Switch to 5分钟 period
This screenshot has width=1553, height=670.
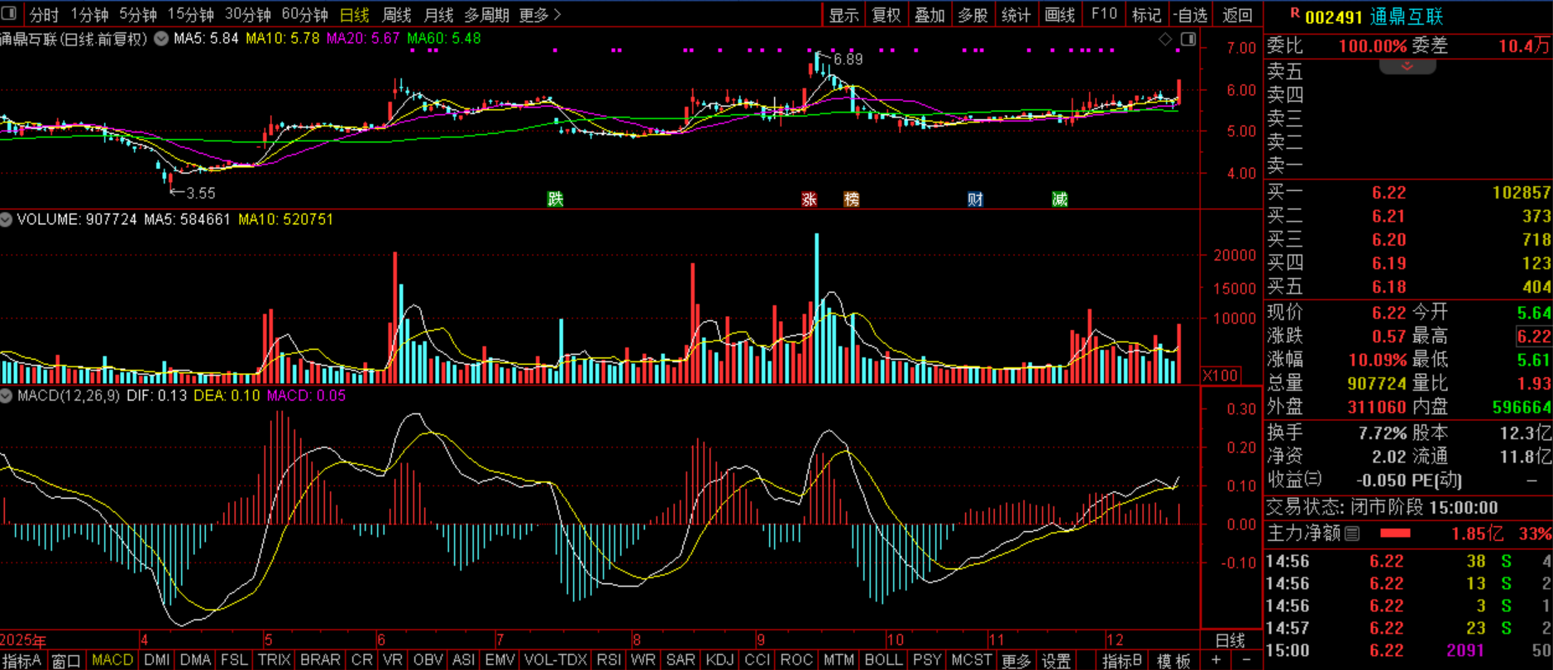pos(138,15)
